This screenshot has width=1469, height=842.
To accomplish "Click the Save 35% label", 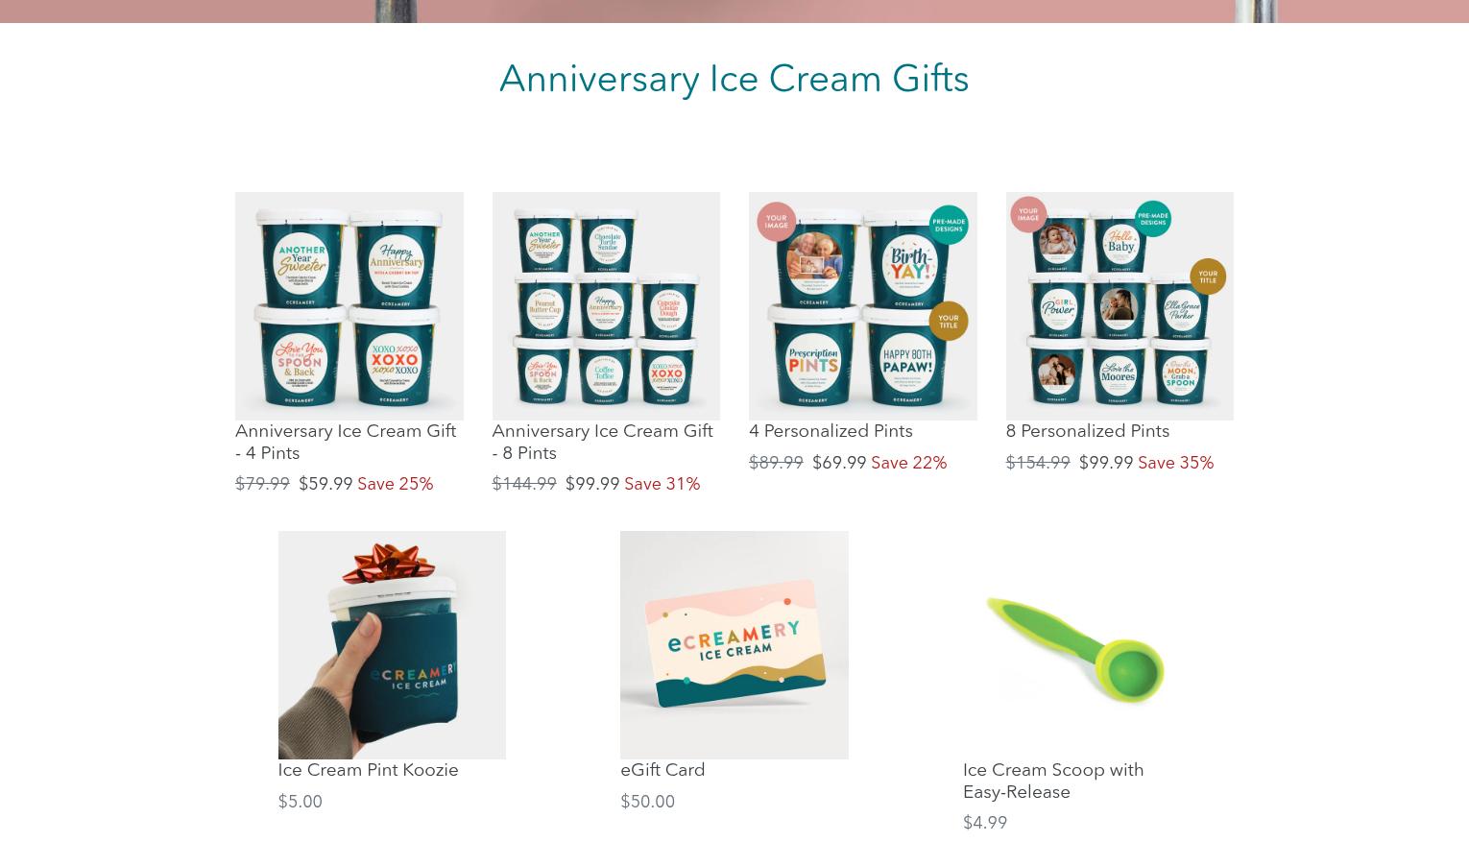I will tap(1175, 463).
